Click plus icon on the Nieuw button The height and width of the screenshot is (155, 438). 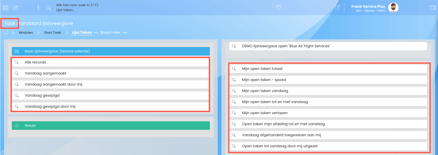pos(17,125)
